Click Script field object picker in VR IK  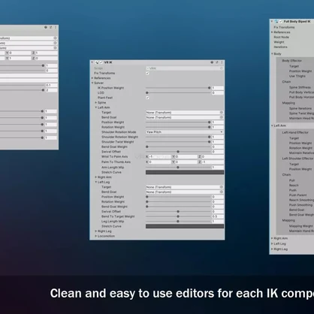tap(222, 68)
